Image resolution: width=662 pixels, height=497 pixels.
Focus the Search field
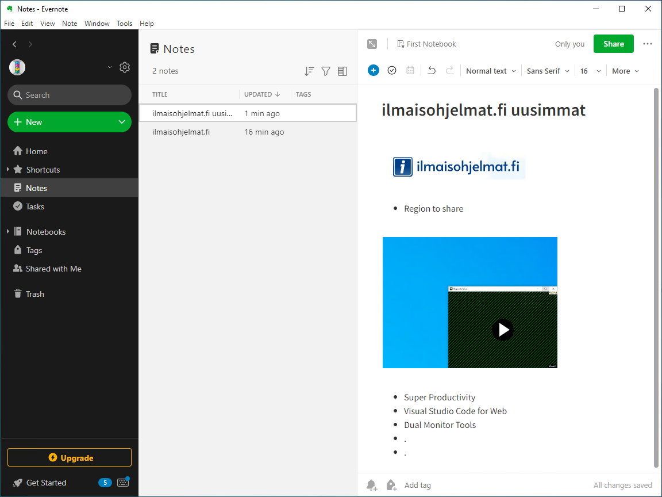tap(70, 95)
